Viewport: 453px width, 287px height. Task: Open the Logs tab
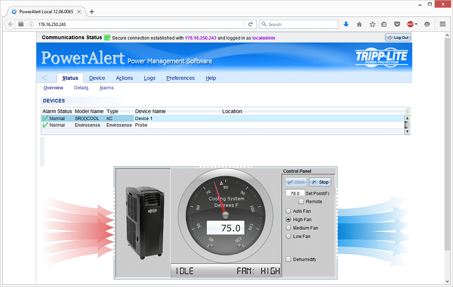(x=150, y=78)
